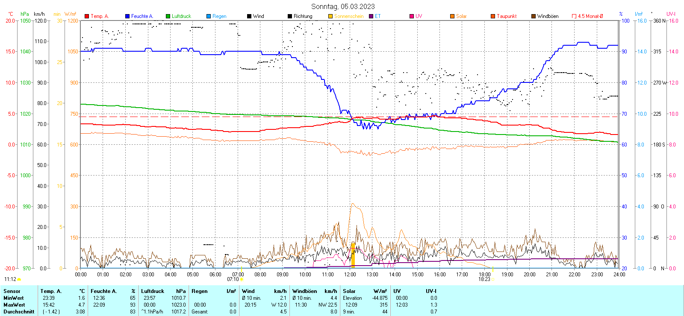684x316 pixels.
Task: Click the Windböen header in data table
Action: click(x=304, y=291)
